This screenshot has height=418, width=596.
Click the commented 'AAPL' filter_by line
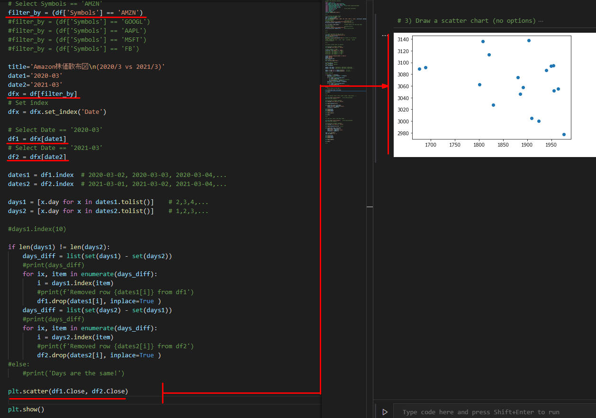pos(77,30)
